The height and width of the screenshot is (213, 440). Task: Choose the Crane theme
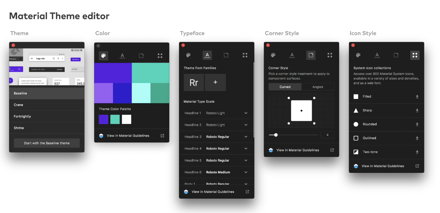pos(47,105)
